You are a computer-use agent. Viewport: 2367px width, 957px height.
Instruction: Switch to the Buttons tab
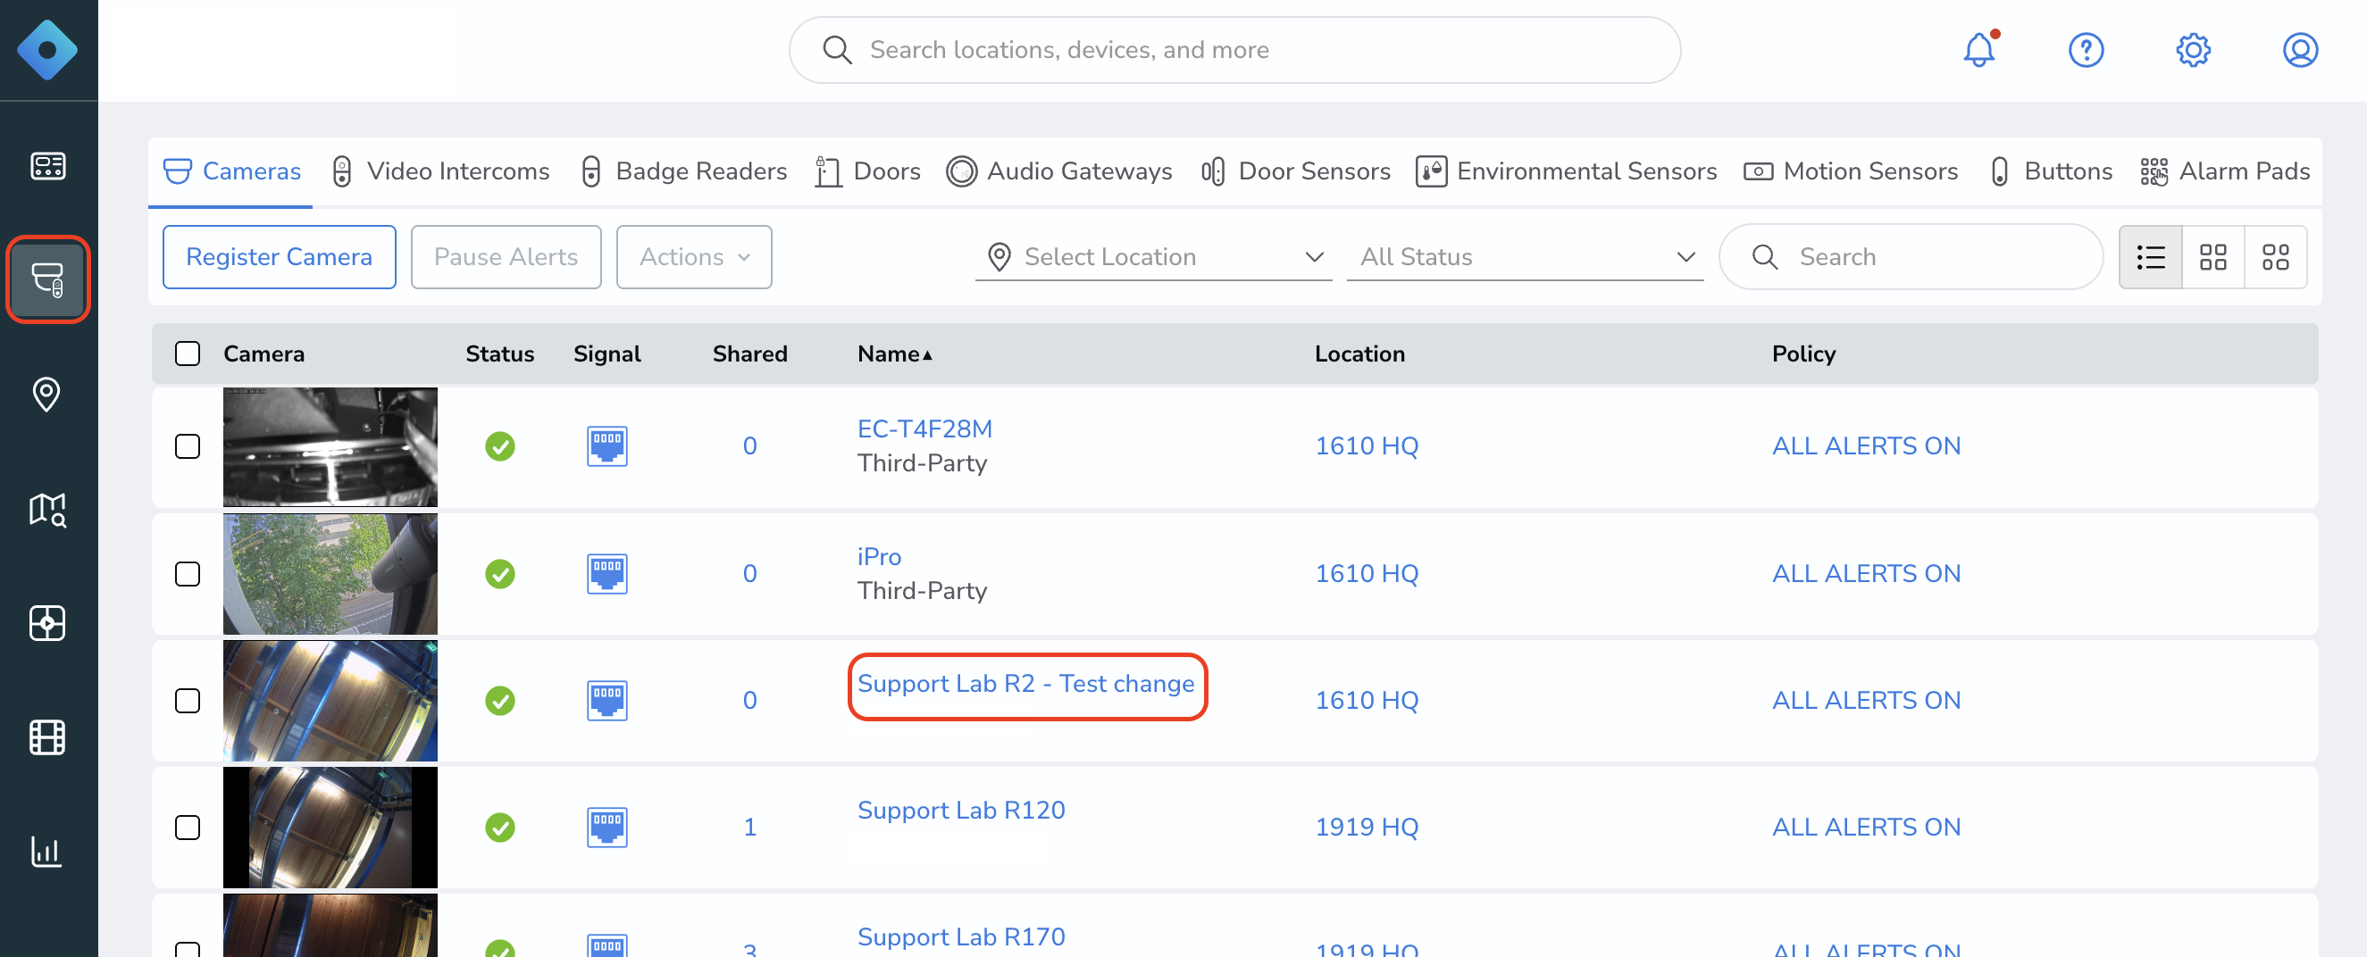tap(2050, 171)
